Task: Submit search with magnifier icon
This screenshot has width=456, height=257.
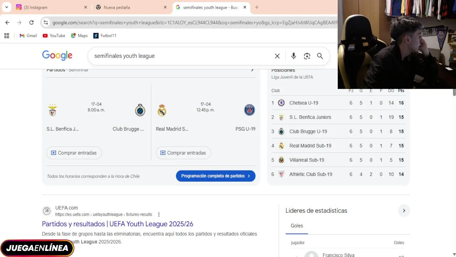Action: [x=320, y=56]
